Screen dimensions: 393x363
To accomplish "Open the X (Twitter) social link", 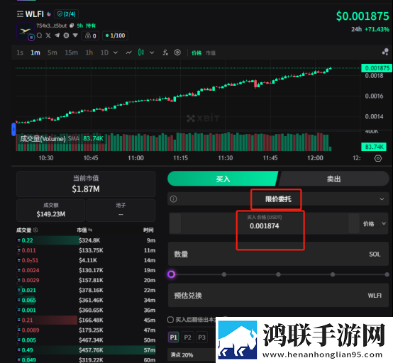I will coord(48,35).
